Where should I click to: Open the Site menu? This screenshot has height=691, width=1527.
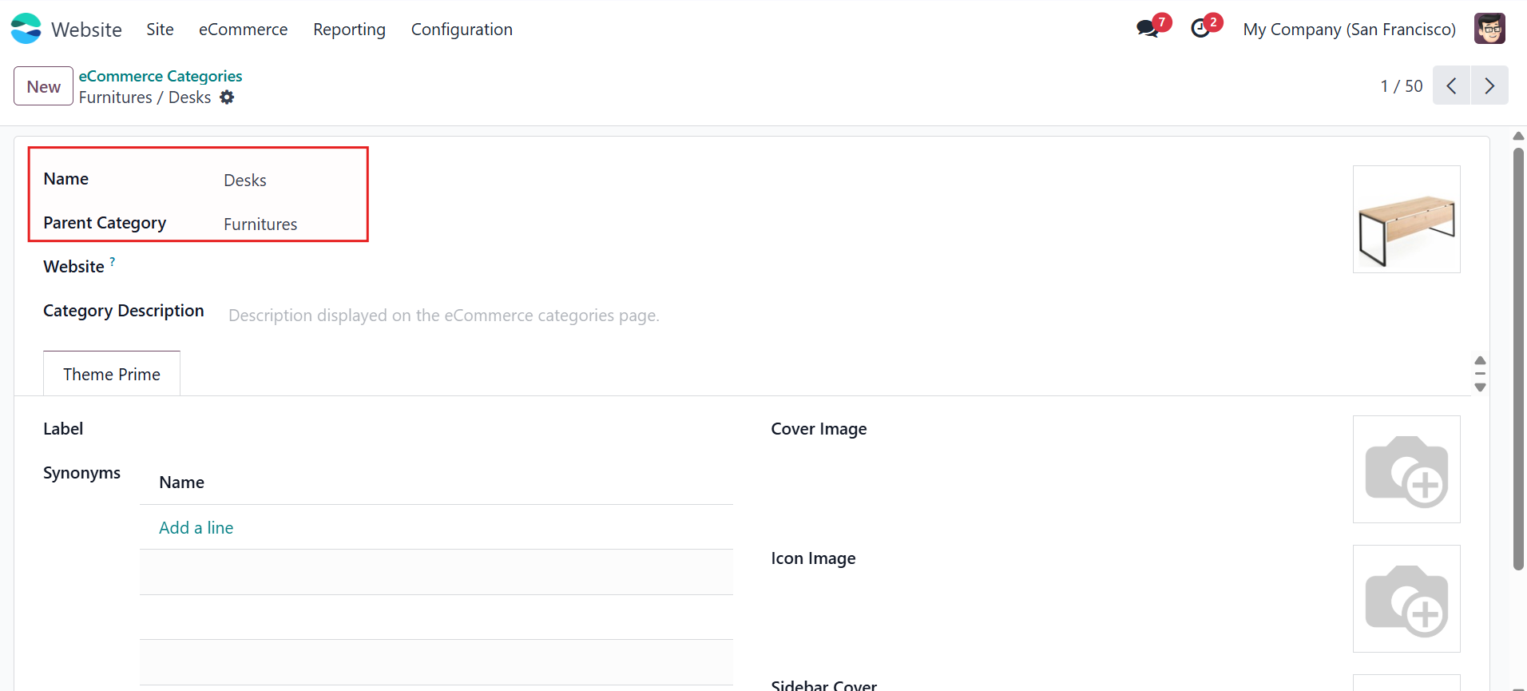[160, 30]
